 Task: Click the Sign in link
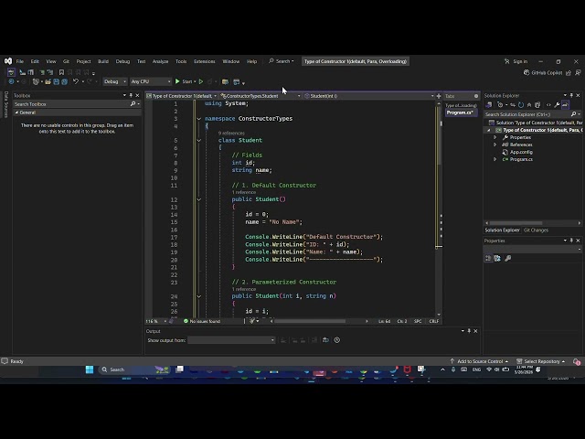[520, 61]
